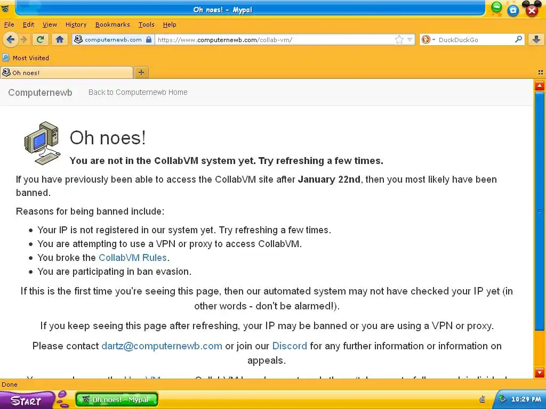Open the CollabVM Rules link
Image resolution: width=546 pixels, height=409 pixels.
tap(133, 258)
